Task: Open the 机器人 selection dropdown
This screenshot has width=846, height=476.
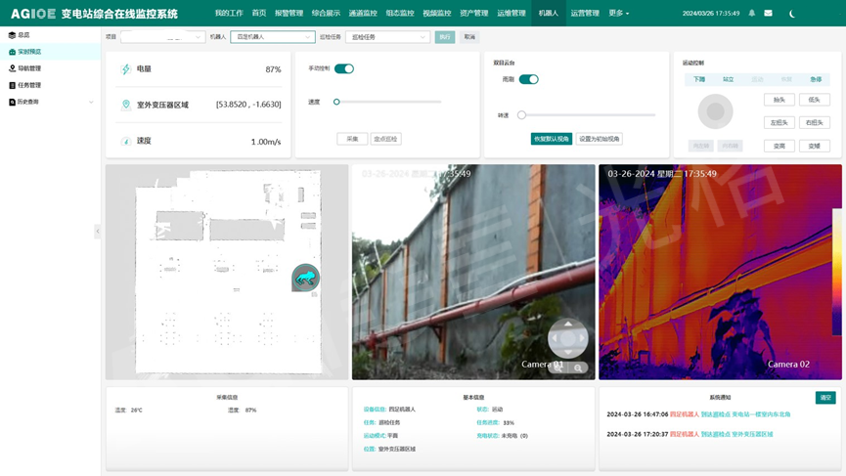Action: [272, 37]
